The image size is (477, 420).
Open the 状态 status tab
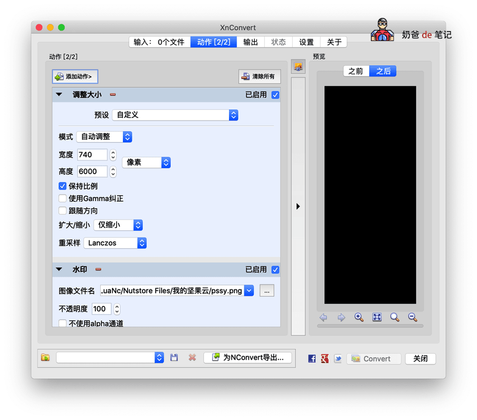tap(278, 42)
